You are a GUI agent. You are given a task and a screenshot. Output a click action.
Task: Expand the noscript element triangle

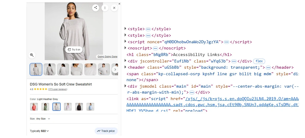(125, 48)
